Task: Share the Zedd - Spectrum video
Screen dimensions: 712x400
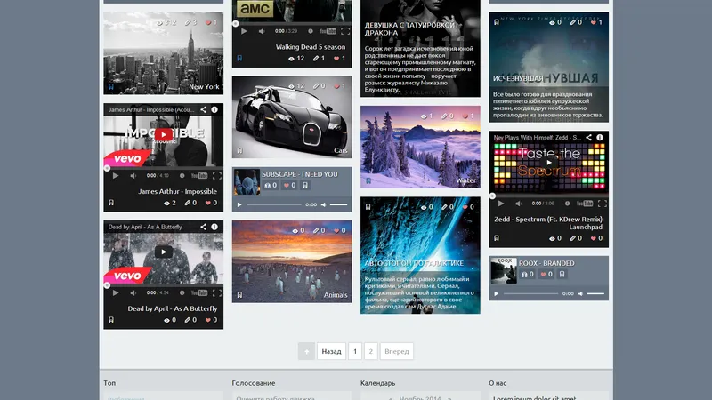Action: 589,138
